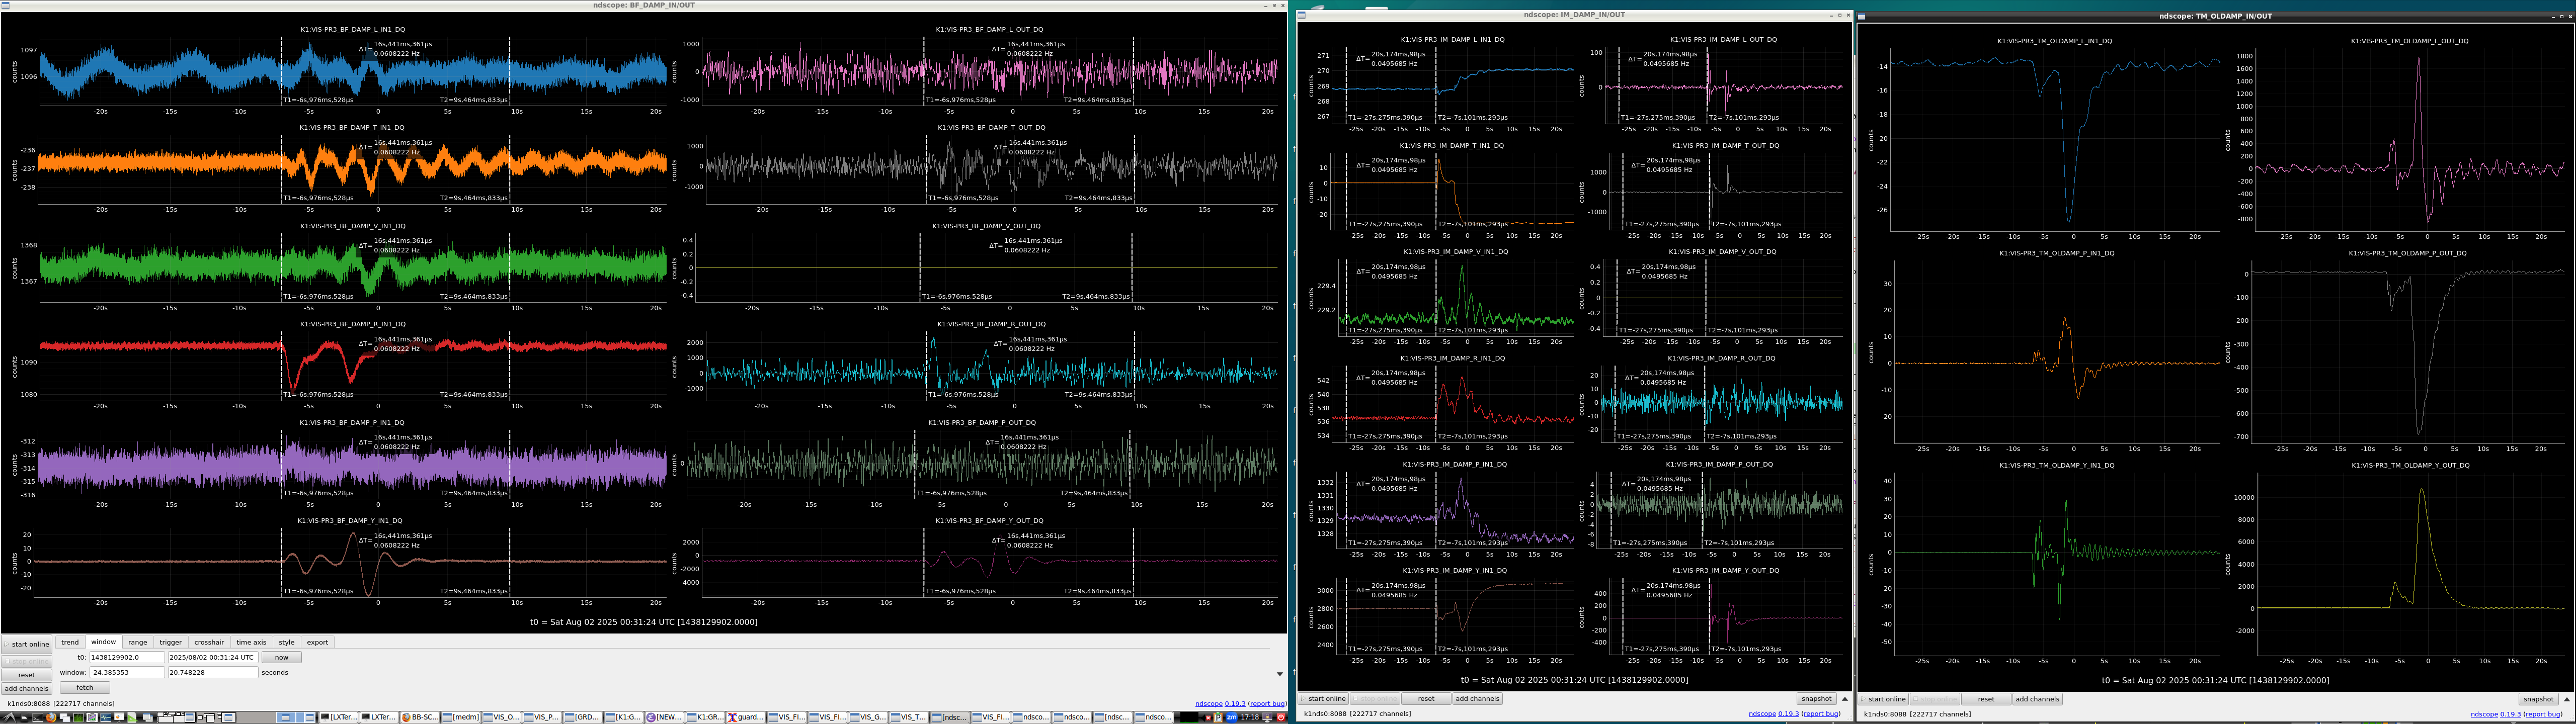Screen dimensions: 2576x724
Task: Open the Emacs NEW taskbar entry
Action: click(x=664, y=717)
